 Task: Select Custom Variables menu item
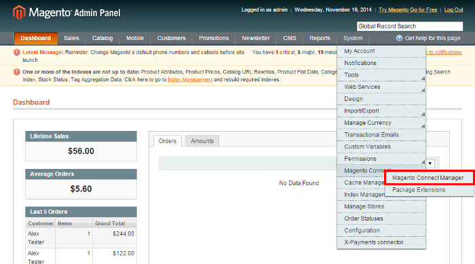click(x=381, y=147)
